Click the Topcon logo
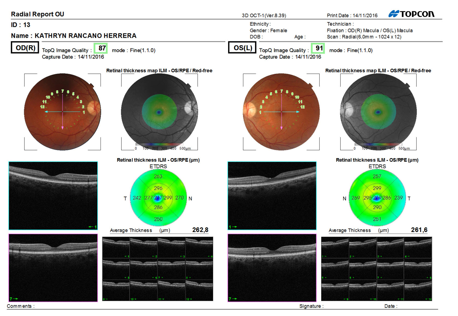 coord(411,14)
